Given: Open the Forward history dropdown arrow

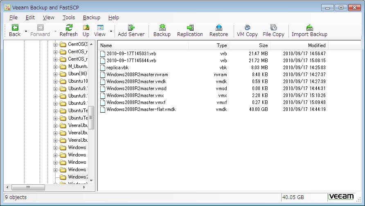Looking at the screenshot, I should 55,31.
